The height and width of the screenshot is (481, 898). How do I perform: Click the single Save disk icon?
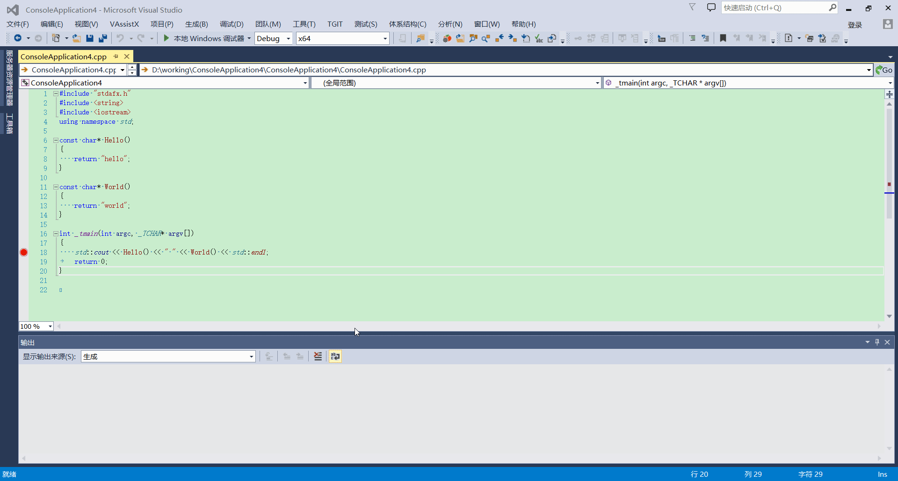pos(90,38)
